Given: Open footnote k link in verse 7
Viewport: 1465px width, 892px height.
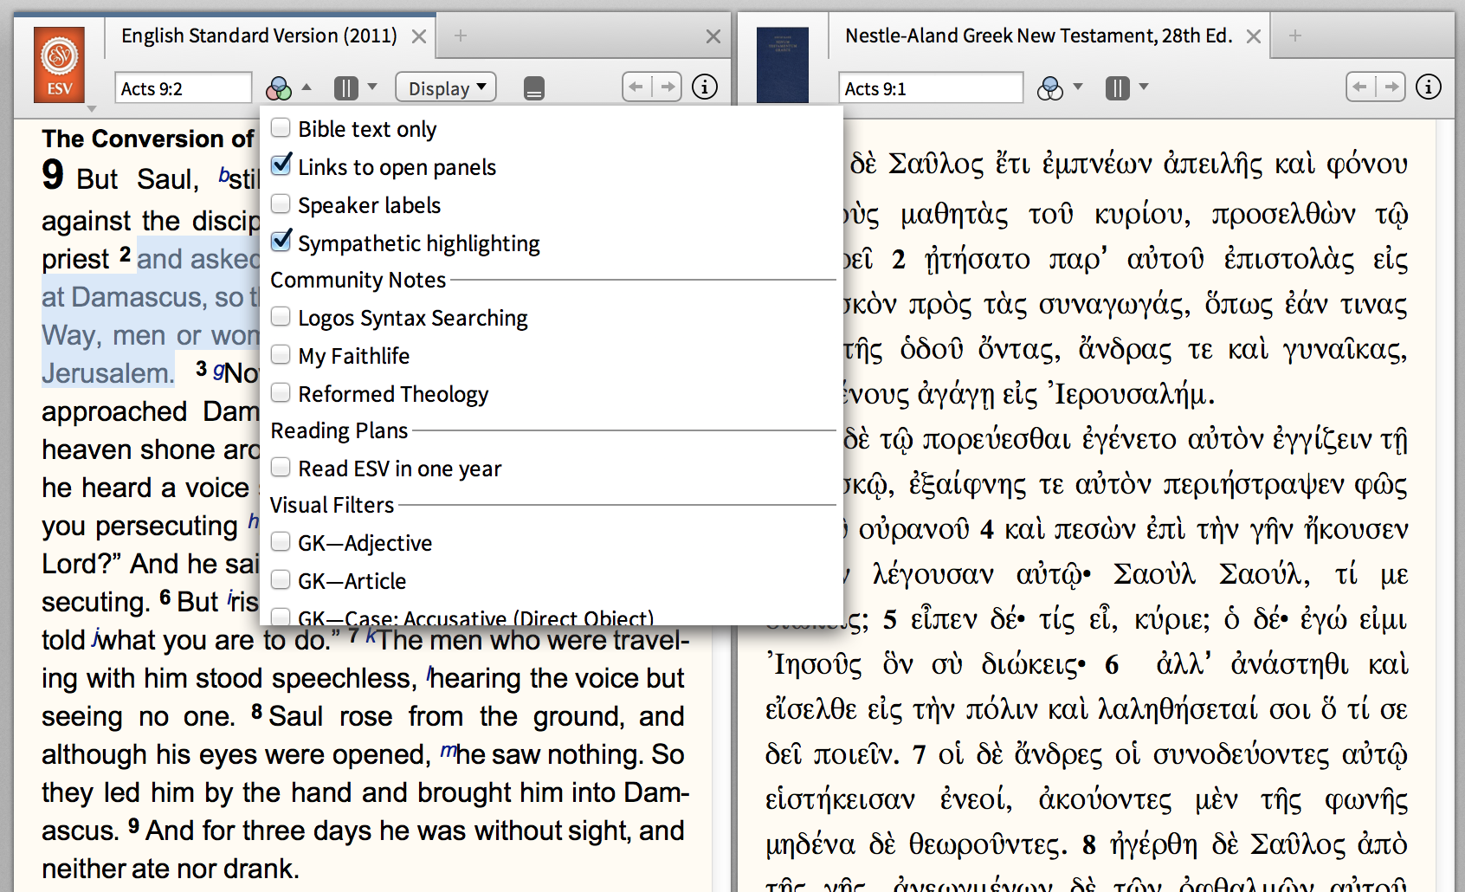Looking at the screenshot, I should pos(370,636).
